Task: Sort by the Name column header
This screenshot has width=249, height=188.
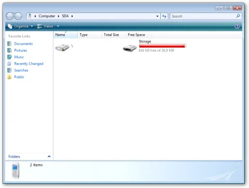Action: (x=65, y=35)
